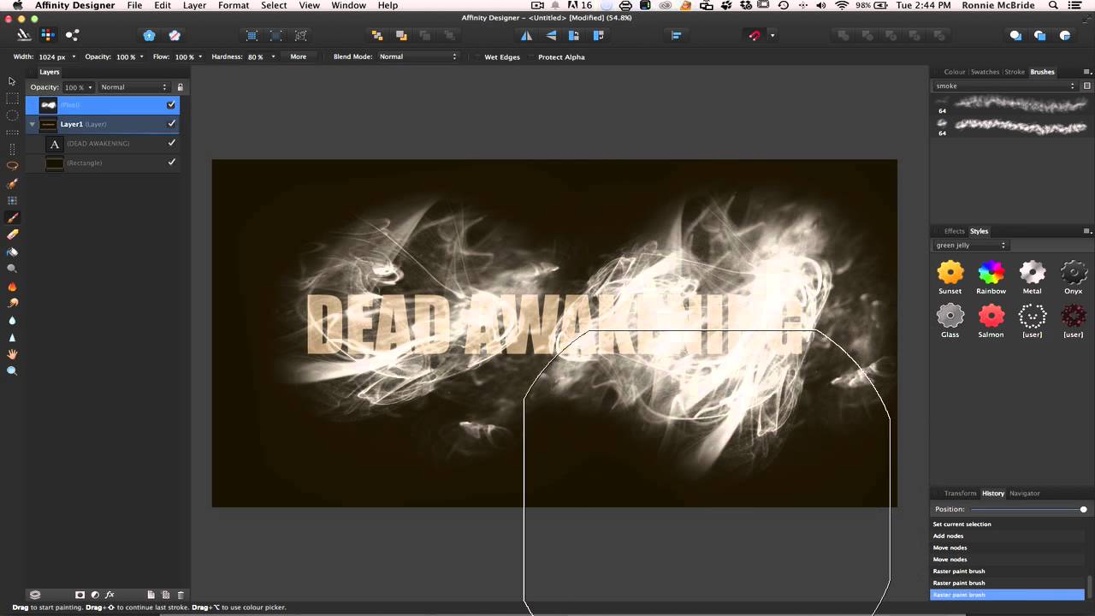Select the Elliptical Marquee tool
The width and height of the screenshot is (1095, 616).
pos(12,115)
